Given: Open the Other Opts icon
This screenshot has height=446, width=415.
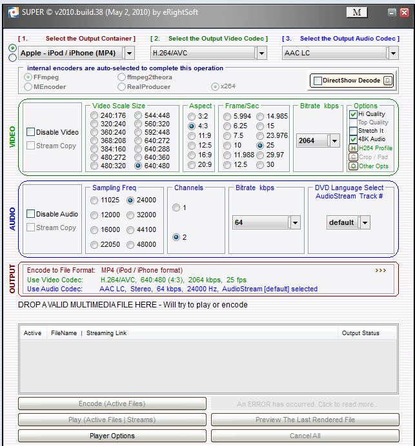Looking at the screenshot, I should [353, 166].
